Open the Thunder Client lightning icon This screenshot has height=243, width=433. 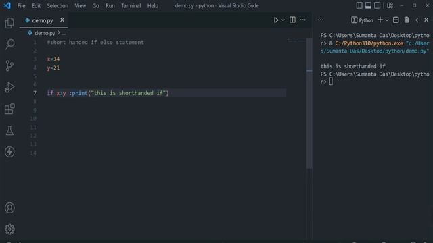(x=9, y=152)
